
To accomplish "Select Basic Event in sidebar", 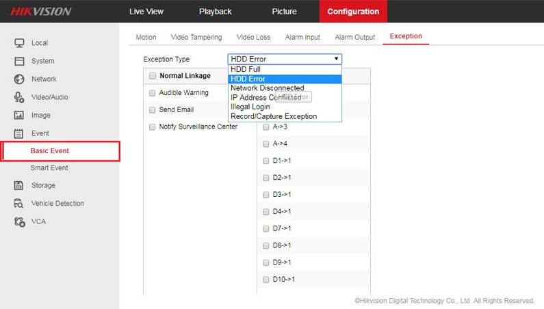I will coord(60,151).
